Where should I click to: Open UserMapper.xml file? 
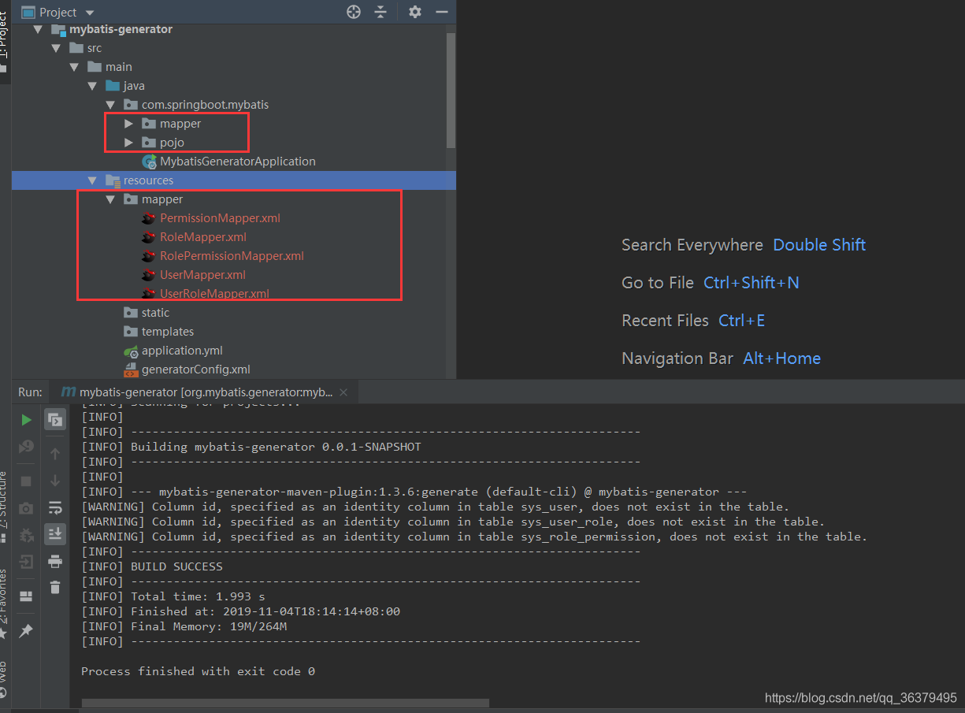[202, 275]
